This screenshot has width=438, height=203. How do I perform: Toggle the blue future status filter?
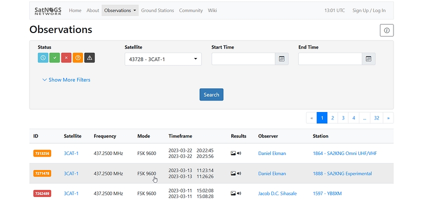43,58
